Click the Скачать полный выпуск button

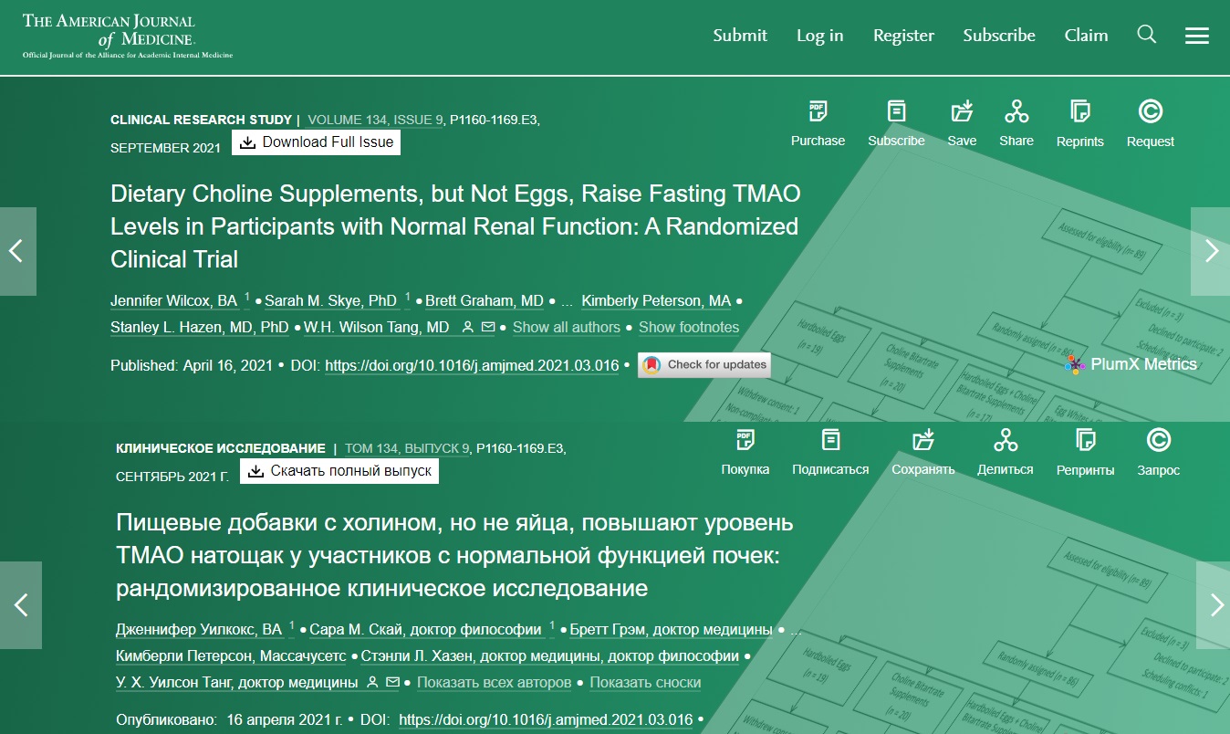point(339,471)
